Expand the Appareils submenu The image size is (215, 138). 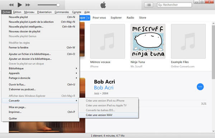point(40,73)
